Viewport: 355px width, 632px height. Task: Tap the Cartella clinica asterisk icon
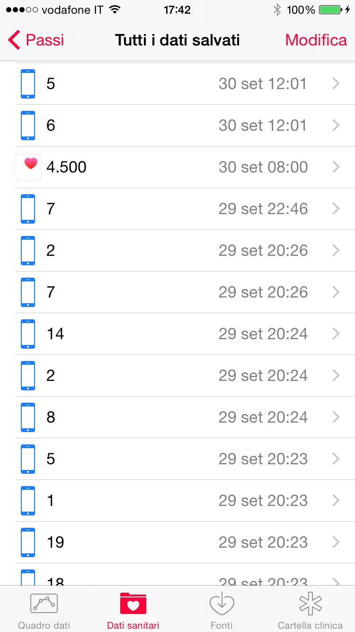(x=310, y=604)
